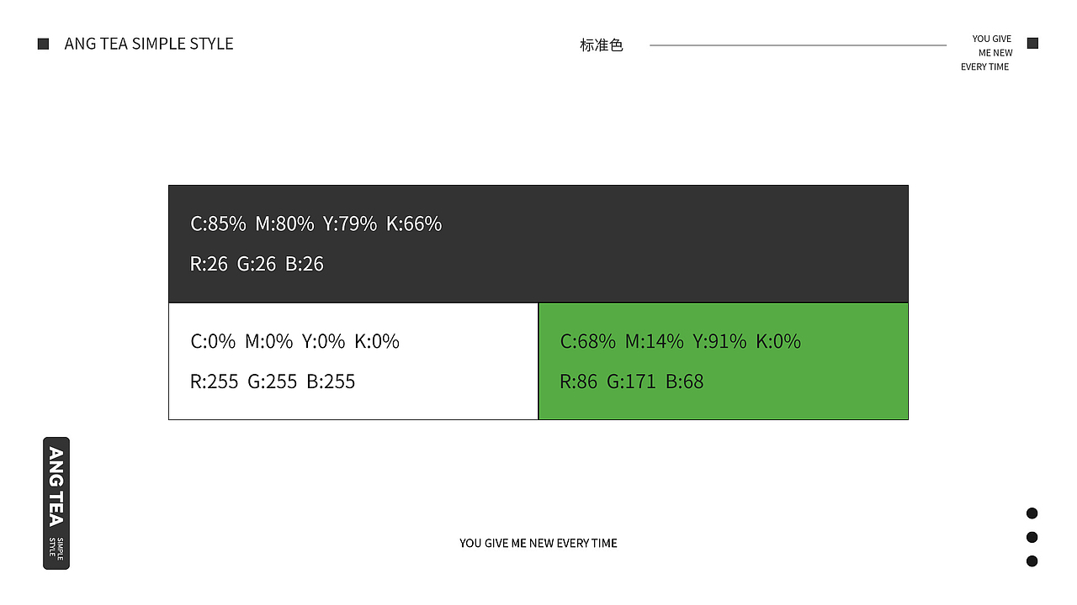Click the black square beside ANG TEA title
Image resolution: width=1077 pixels, height=605 pixels.
pos(44,44)
